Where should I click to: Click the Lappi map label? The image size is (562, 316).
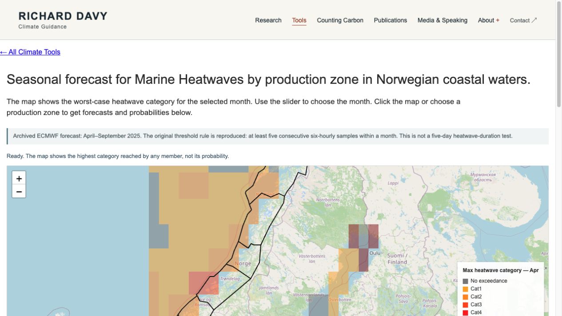coord(393,183)
